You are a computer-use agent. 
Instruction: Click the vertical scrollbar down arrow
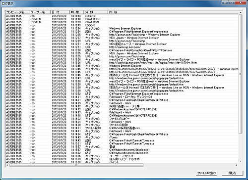(x=241, y=161)
